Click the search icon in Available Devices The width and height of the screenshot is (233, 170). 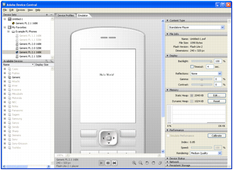pos(51,61)
